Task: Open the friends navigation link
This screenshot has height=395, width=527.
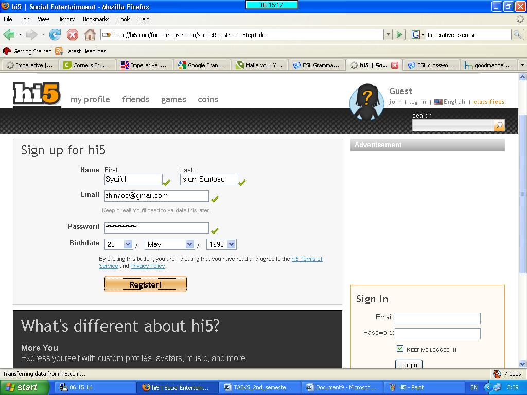Action: pyautogui.click(x=135, y=99)
